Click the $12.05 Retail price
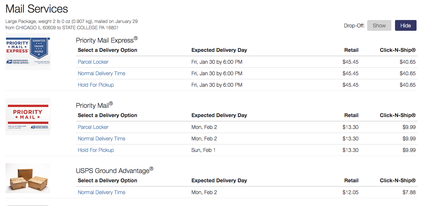This screenshot has width=434, height=206. 350,192
